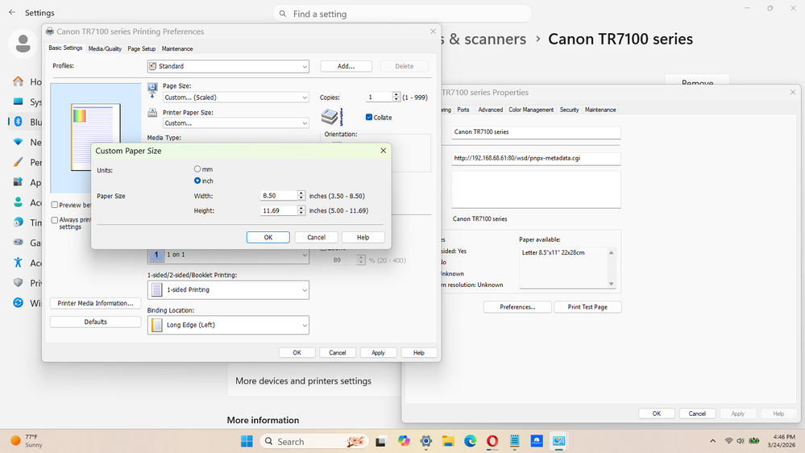805x453 pixels.
Task: Open the Color Management tab in Properties
Action: (531, 110)
